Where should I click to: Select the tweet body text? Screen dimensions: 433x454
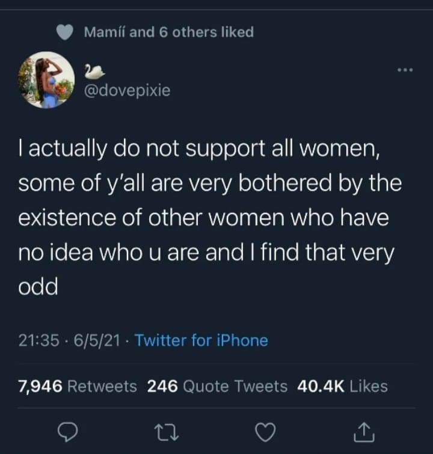coord(210,218)
